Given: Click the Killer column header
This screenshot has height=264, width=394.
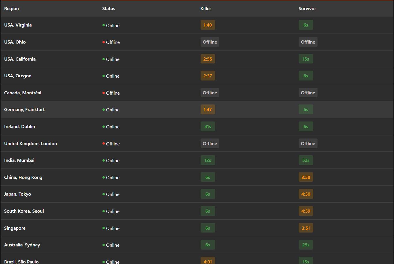Looking at the screenshot, I should tap(206, 9).
